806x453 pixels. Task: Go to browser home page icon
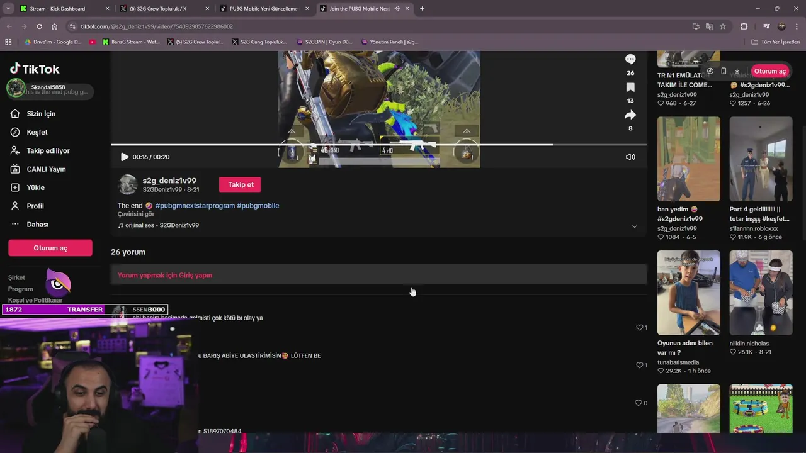pos(55,26)
